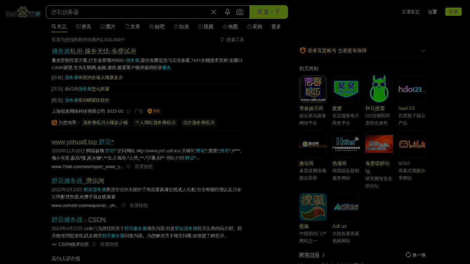Switch to the 知道 tab
The image size is (470, 264).
(181, 26)
